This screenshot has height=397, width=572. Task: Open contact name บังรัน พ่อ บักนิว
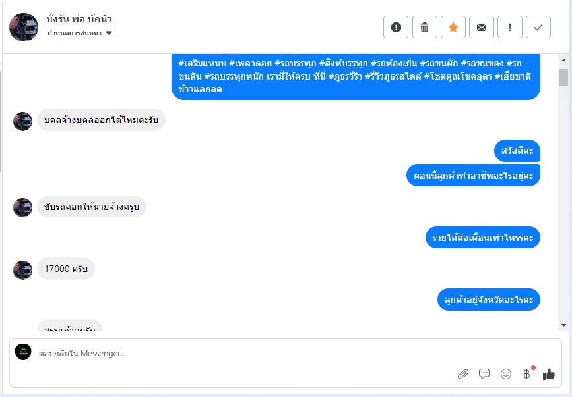(x=79, y=19)
